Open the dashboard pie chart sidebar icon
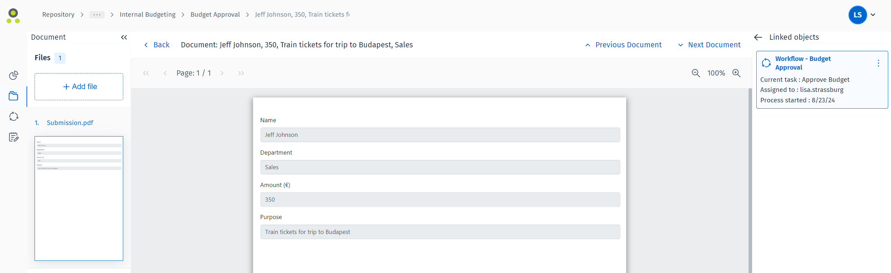891x273 pixels. click(14, 76)
